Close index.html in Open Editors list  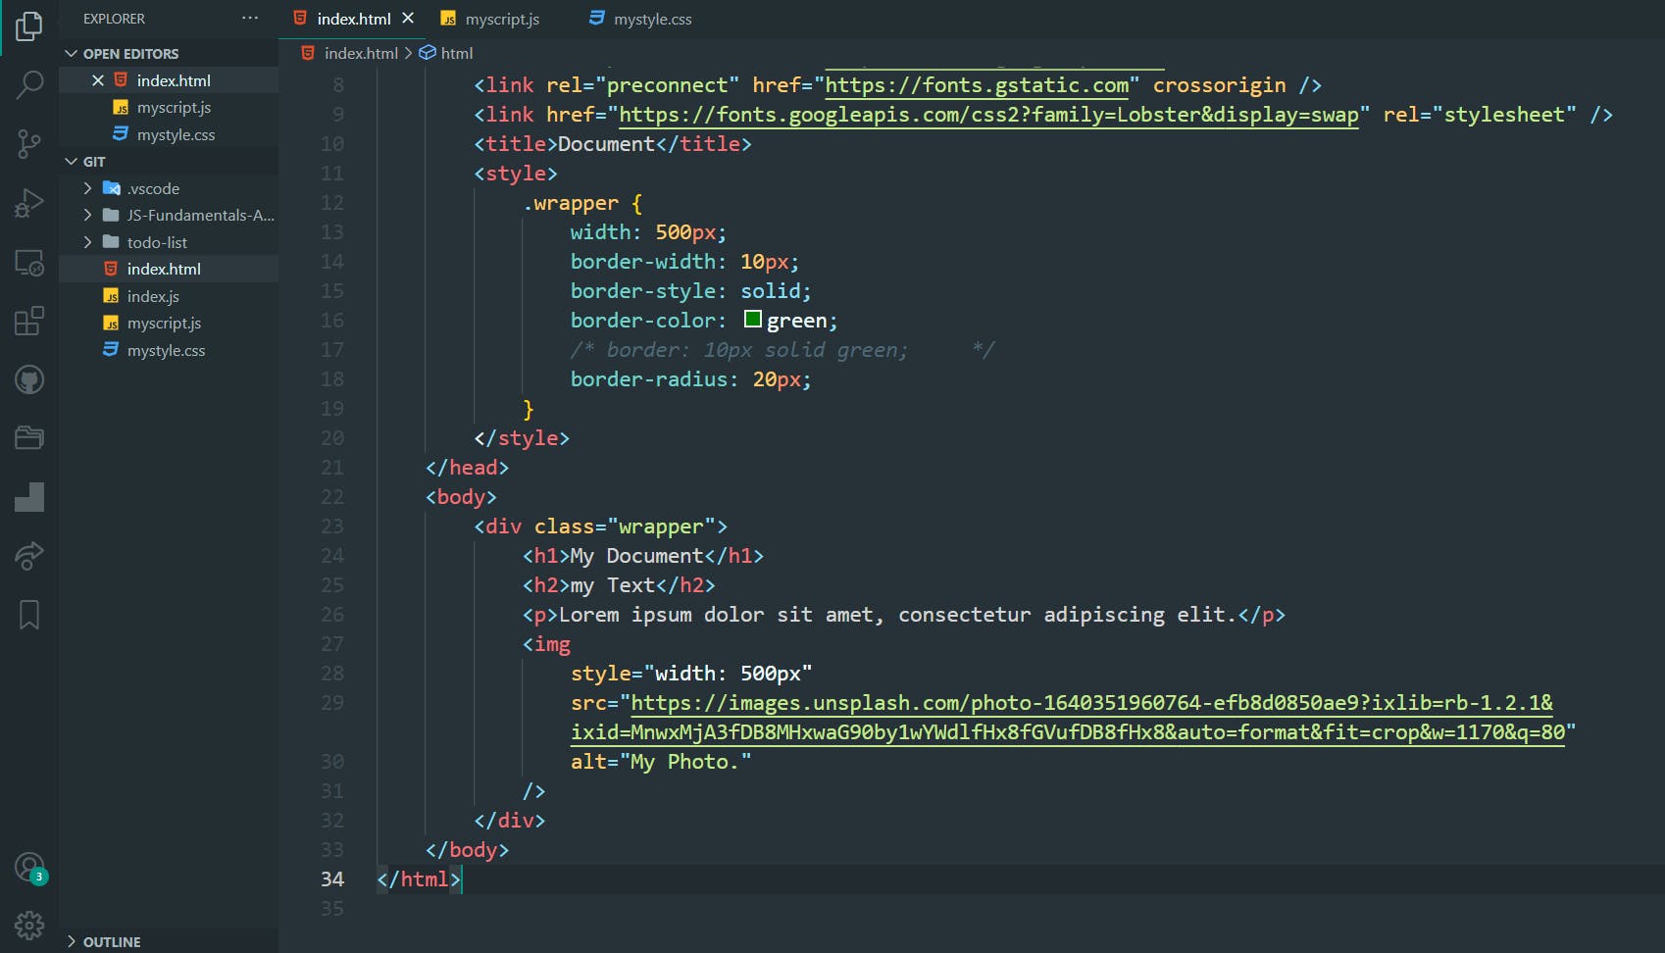tap(98, 80)
